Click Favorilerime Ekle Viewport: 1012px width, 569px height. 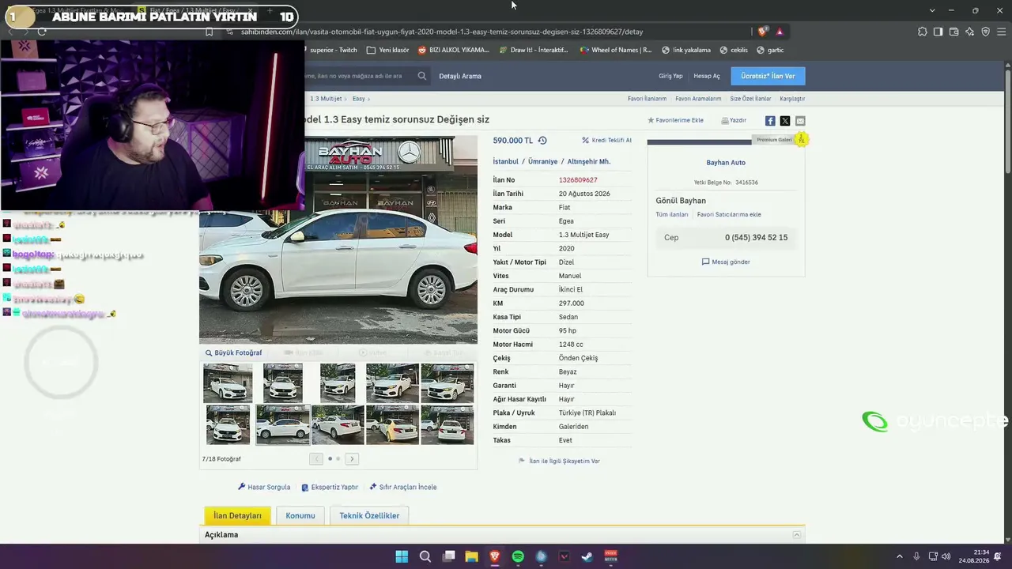tap(676, 120)
